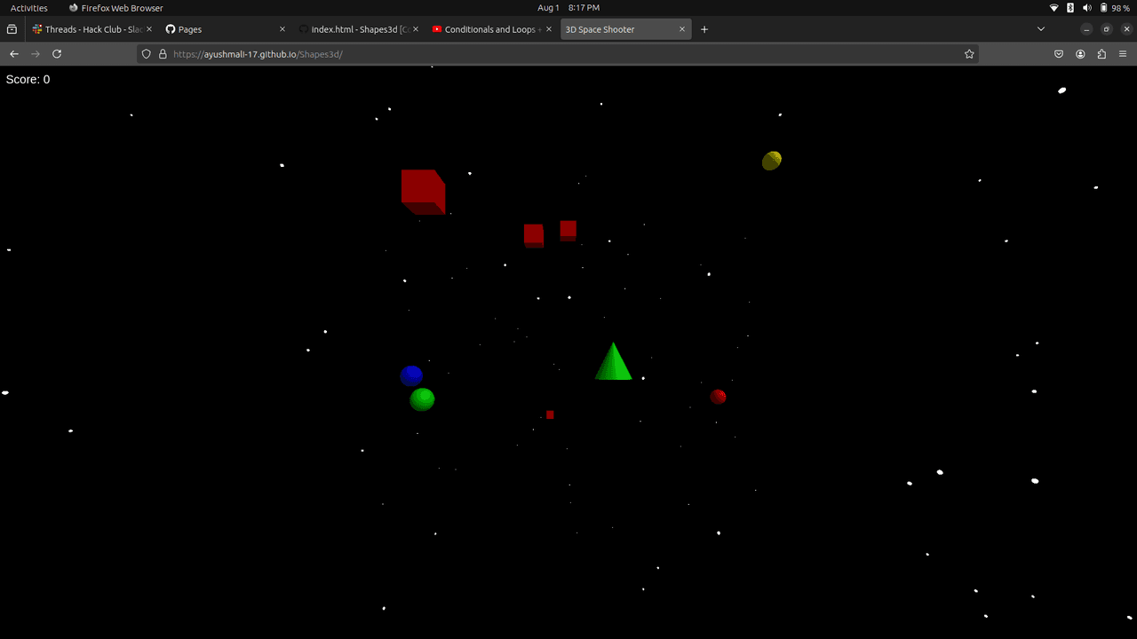Expand the list all tabs dropdown
The height and width of the screenshot is (639, 1137).
[1041, 29]
